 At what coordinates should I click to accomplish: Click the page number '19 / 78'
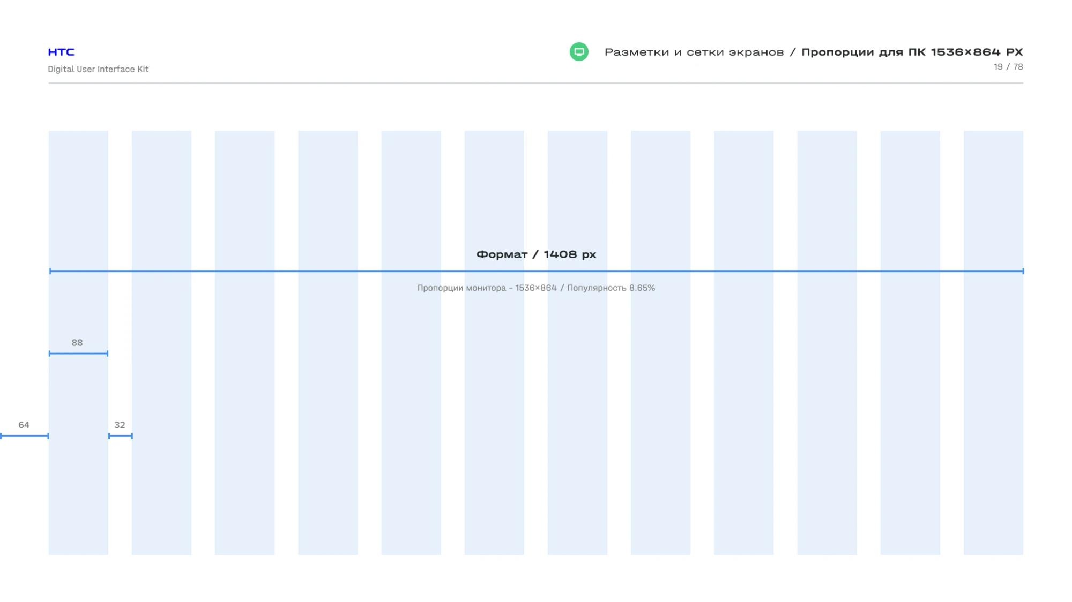coord(1008,67)
